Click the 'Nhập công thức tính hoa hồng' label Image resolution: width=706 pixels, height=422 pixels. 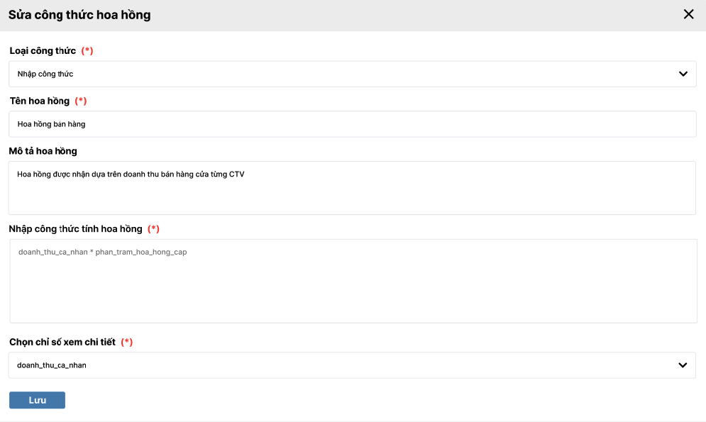coord(76,229)
